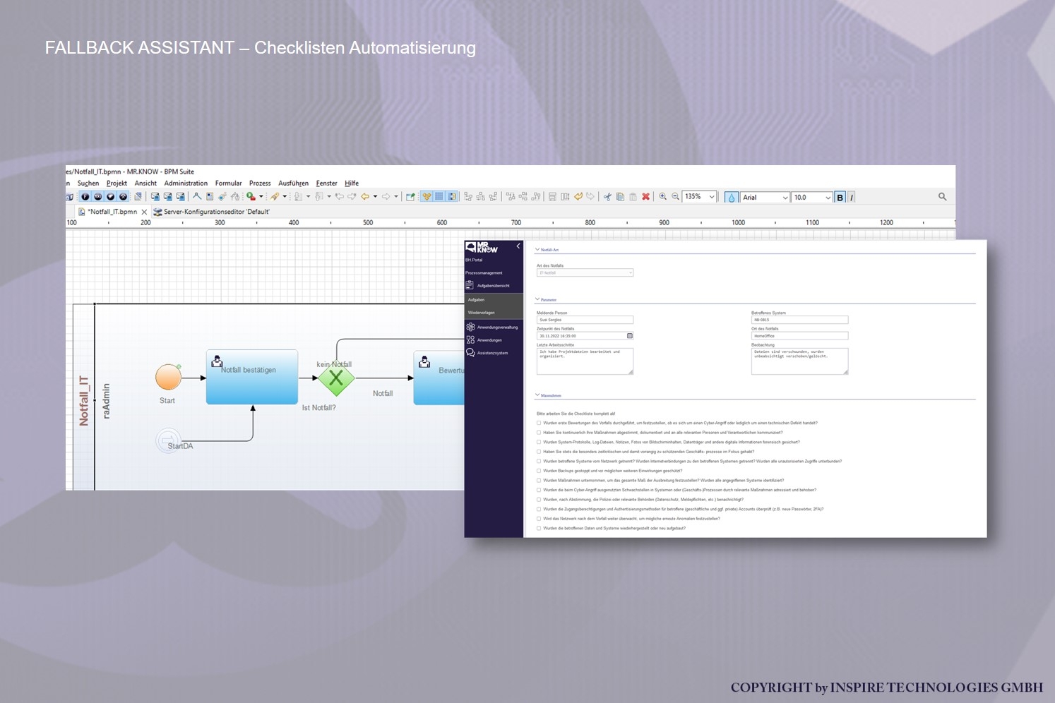Tick 'Wurden, nach Abstimmung, die Polizei' checkbox

[539, 499]
